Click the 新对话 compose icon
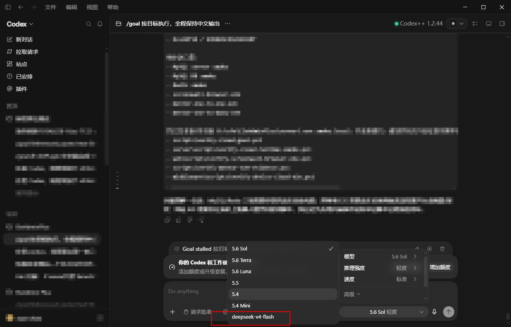Viewport: 511px width, 327px height. click(10, 39)
